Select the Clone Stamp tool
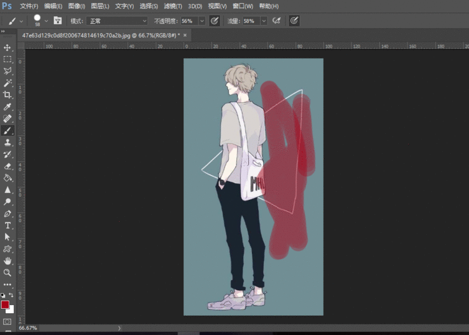 click(x=7, y=143)
